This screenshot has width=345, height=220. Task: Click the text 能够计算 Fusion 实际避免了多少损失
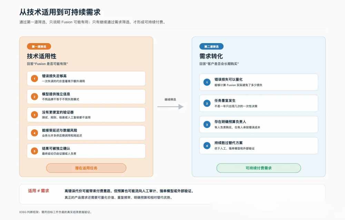(x=238, y=85)
